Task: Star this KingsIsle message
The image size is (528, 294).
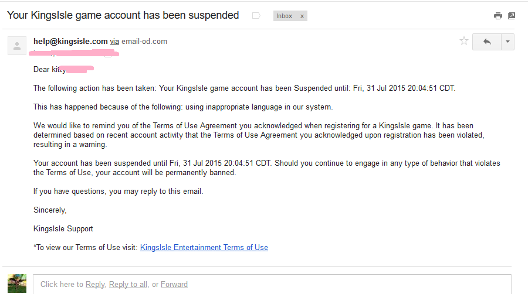Action: pos(463,41)
